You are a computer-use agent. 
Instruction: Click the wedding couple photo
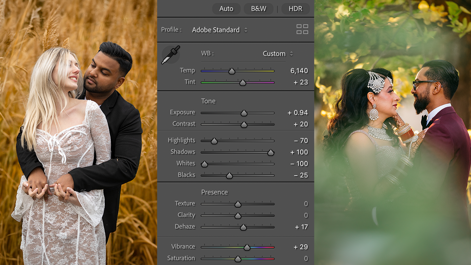pyautogui.click(x=393, y=132)
